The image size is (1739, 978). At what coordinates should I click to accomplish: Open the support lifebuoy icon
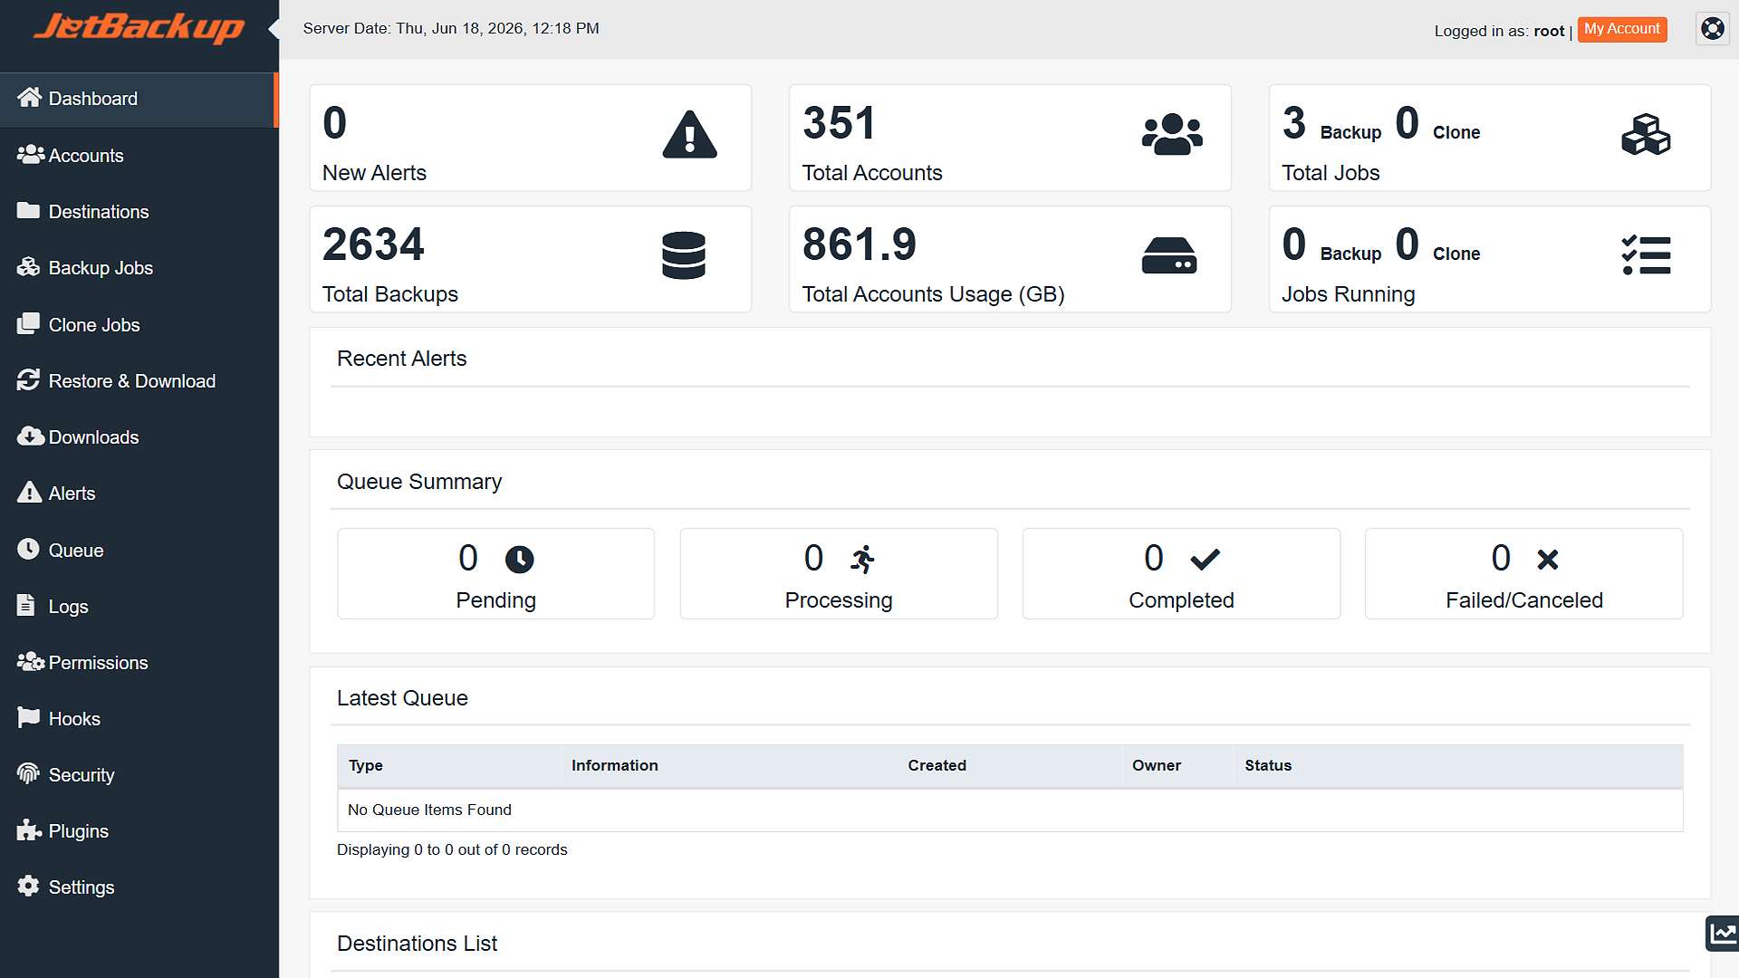[x=1712, y=29]
